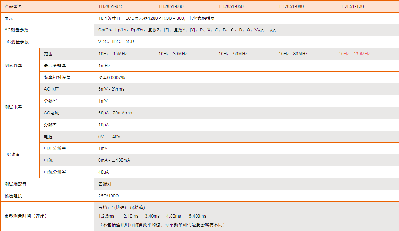Image resolution: width=399 pixels, height=231 pixels.
Task: Click the DC偏置 category cell
Action: tap(12, 154)
